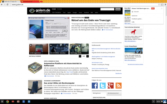167x104 pixels.
Task: Select the Meistgelesen tab
Action: point(99,93)
